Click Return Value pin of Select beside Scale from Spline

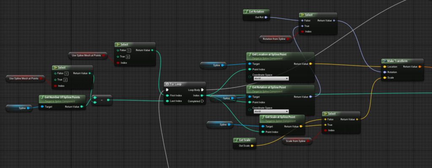(x=357, y=119)
